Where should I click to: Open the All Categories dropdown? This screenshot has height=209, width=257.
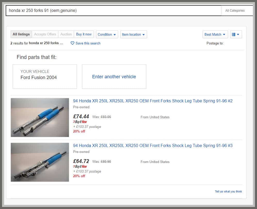(237, 11)
